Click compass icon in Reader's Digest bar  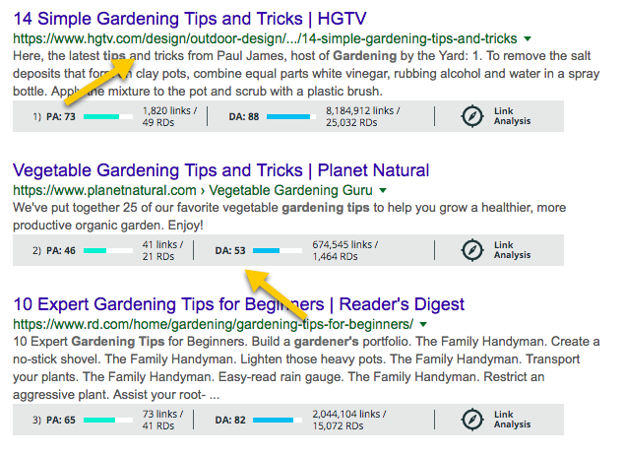[473, 419]
